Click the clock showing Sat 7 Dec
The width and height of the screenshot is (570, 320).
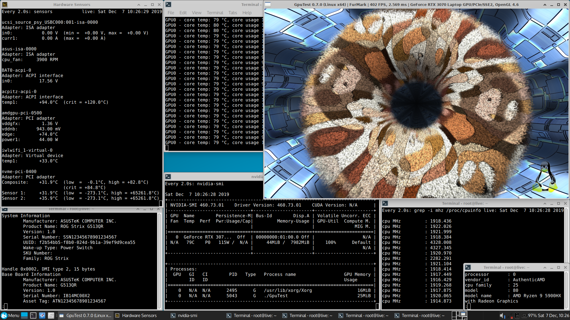(553, 316)
